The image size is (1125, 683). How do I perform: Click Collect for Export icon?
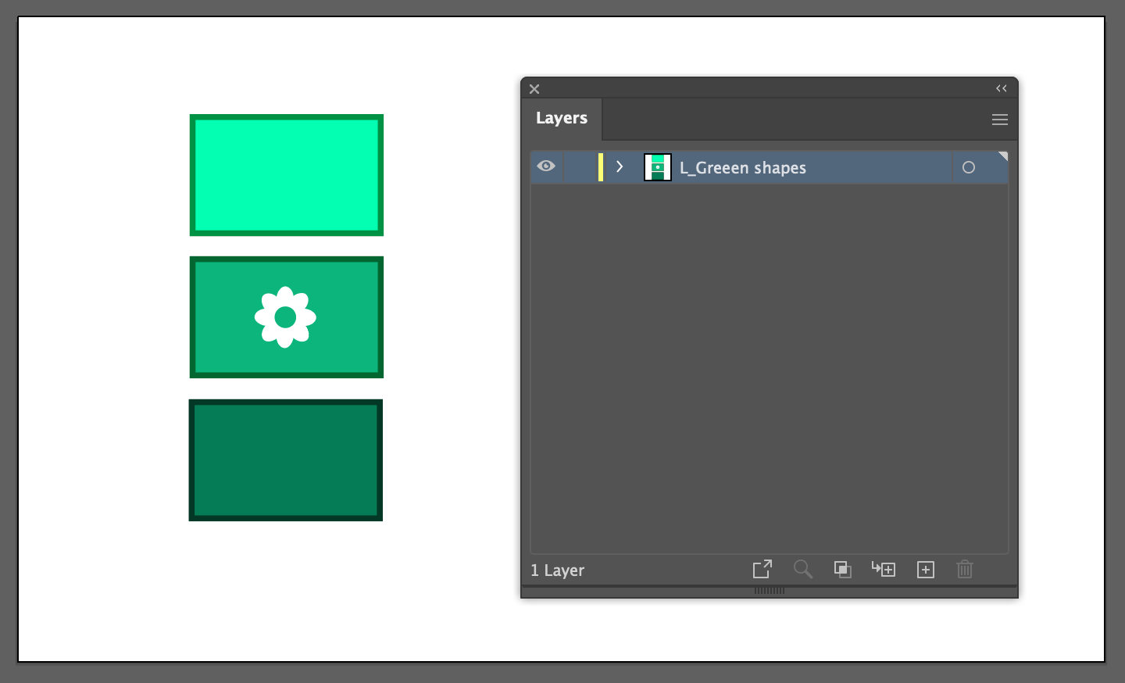(x=762, y=569)
